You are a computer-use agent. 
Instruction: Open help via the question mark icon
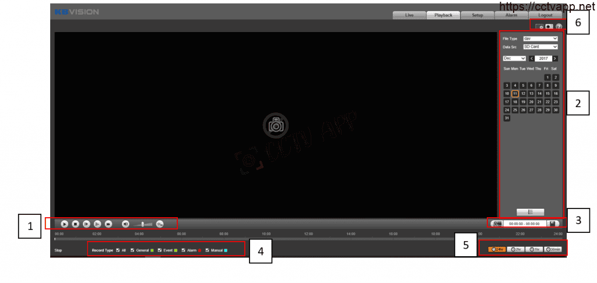(559, 27)
